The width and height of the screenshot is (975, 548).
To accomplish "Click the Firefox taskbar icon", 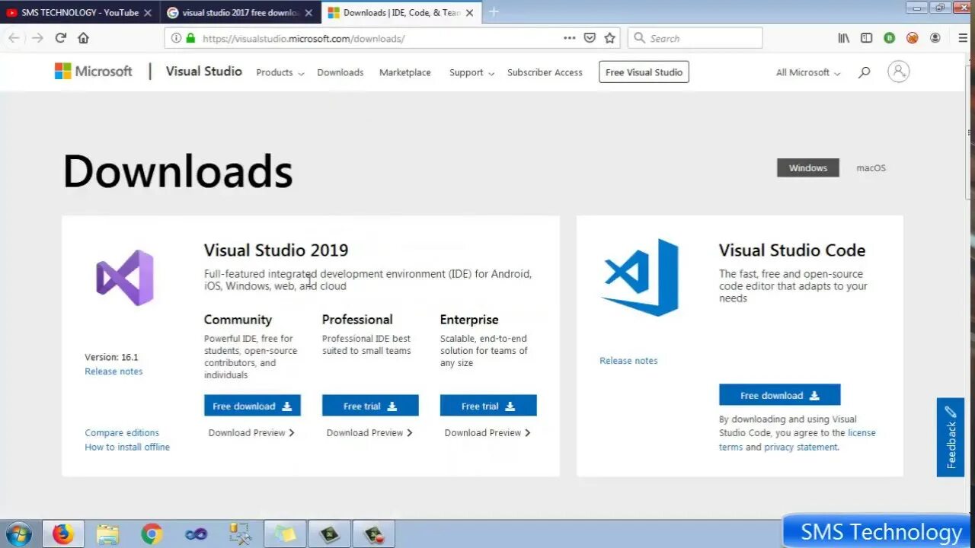I will click(62, 534).
